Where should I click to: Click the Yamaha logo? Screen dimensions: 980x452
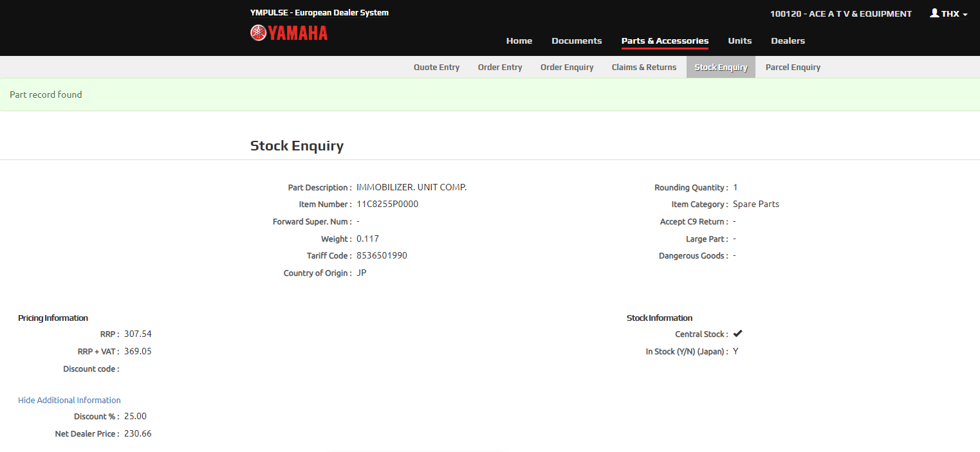(x=289, y=33)
